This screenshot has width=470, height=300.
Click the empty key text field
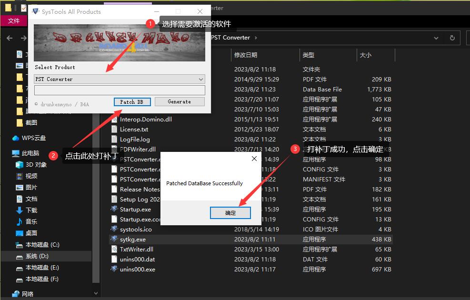[x=120, y=90]
